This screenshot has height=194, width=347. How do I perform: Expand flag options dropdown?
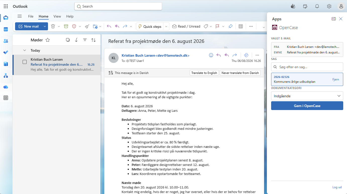pyautogui.click(x=223, y=26)
